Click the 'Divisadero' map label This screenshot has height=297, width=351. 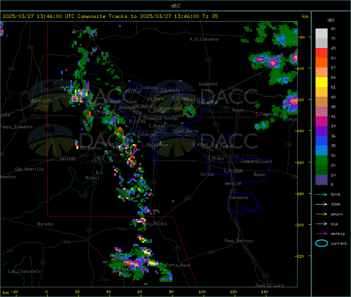tap(84, 31)
